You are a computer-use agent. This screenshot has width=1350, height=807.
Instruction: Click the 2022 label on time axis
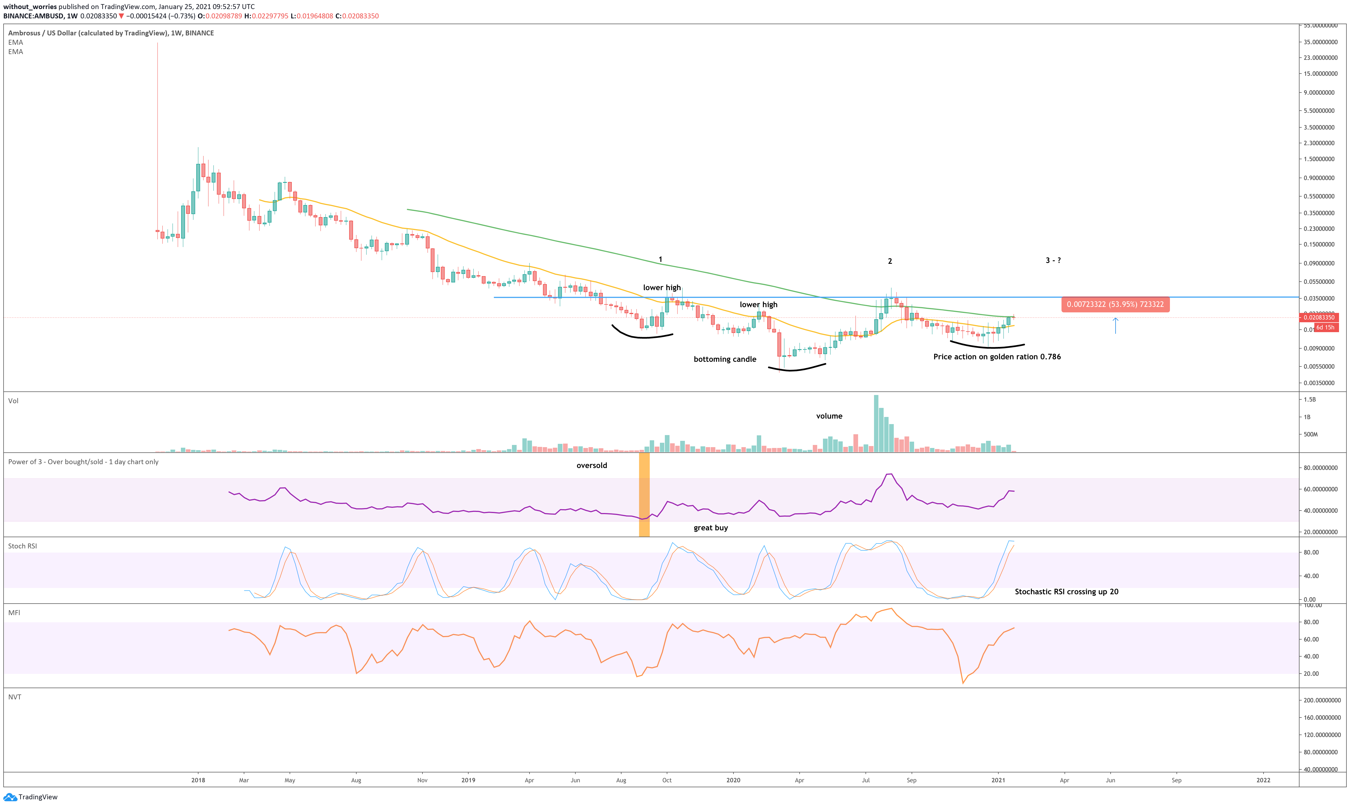[1263, 780]
